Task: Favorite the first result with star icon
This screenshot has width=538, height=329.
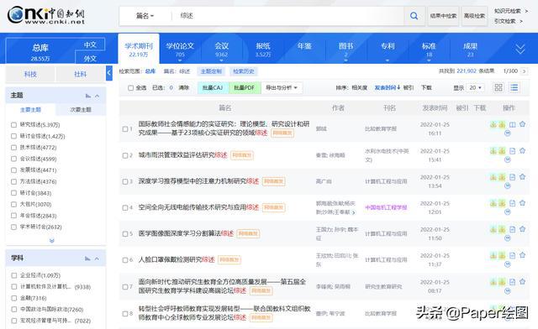Action: point(522,124)
